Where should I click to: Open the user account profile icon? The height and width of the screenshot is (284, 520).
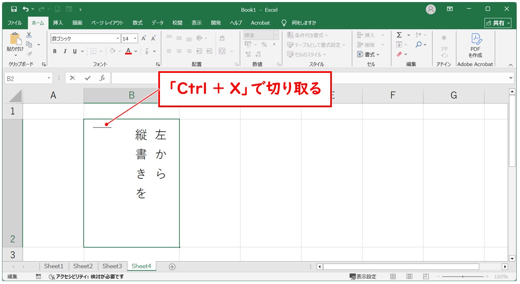click(431, 9)
